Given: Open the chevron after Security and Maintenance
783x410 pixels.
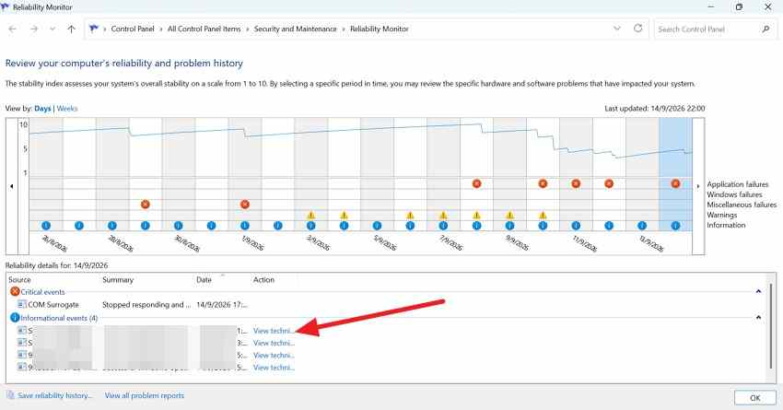Looking at the screenshot, I should pyautogui.click(x=344, y=29).
